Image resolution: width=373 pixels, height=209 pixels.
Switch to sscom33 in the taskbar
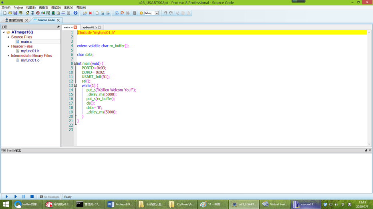[306, 204]
